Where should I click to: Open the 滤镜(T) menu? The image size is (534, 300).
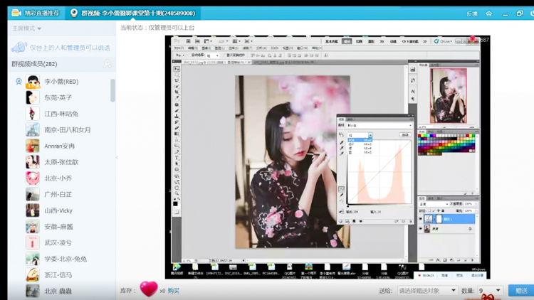(247, 48)
